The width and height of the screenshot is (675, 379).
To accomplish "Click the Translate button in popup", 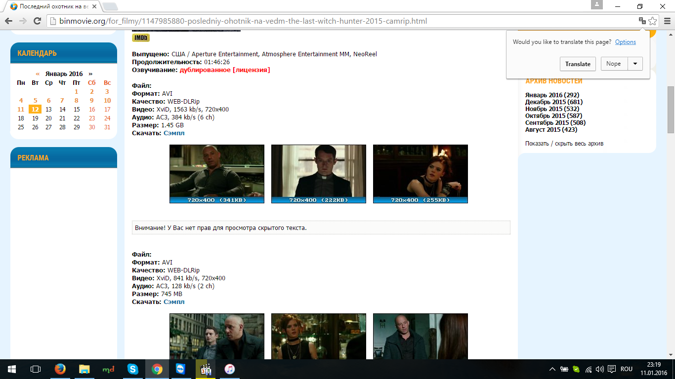I will coord(578,64).
